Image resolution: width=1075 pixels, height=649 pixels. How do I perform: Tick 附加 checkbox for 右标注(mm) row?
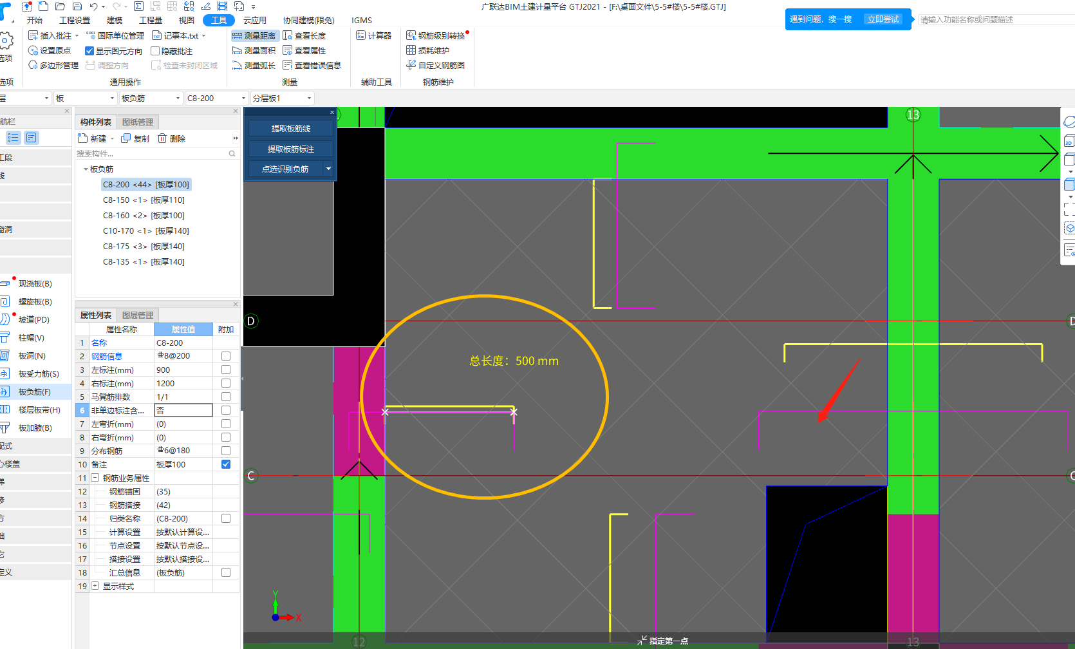226,383
